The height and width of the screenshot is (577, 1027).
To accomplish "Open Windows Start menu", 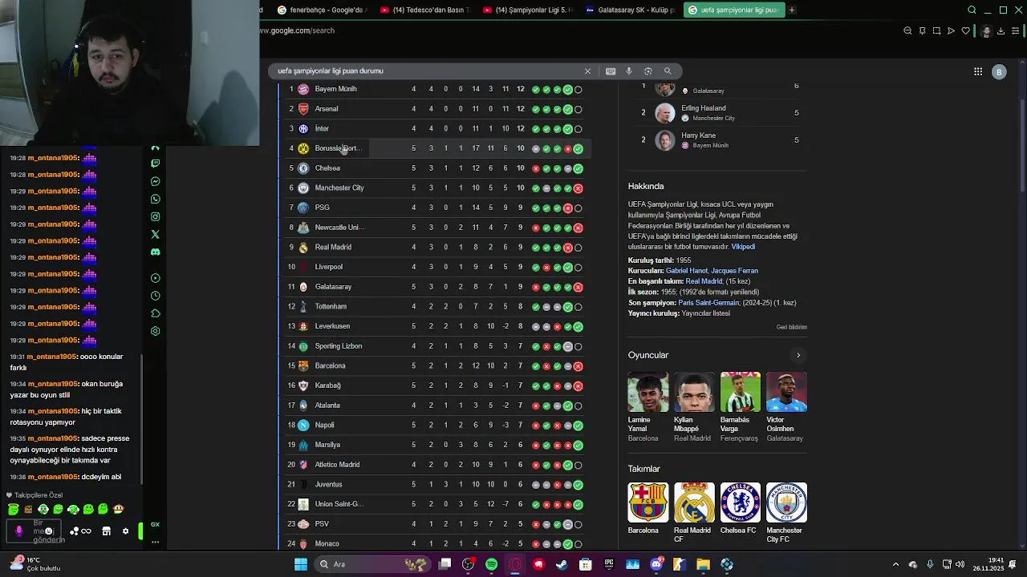I will point(300,564).
